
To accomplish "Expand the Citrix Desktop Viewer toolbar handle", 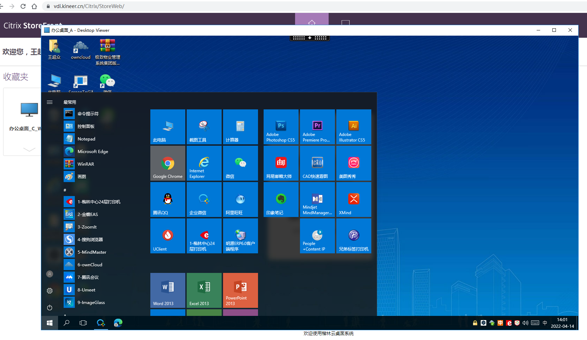I will pos(310,38).
